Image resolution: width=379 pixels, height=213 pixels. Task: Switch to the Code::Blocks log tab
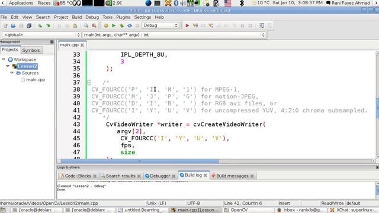pyautogui.click(x=78, y=176)
